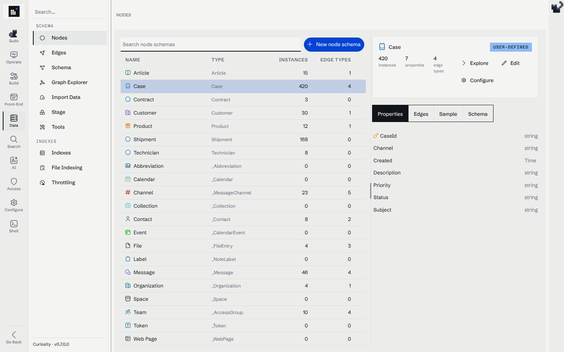Open the Shell terminal icon
The image size is (564, 352).
14,224
